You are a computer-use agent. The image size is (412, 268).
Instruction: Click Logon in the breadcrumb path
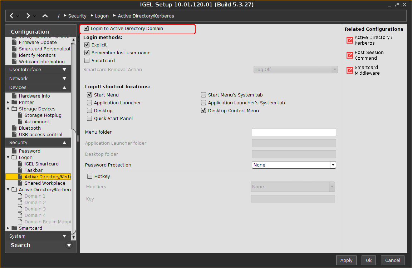[102, 16]
